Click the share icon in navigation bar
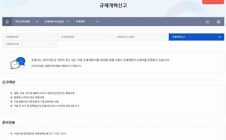This screenshot has width=226, height=140. (208, 22)
